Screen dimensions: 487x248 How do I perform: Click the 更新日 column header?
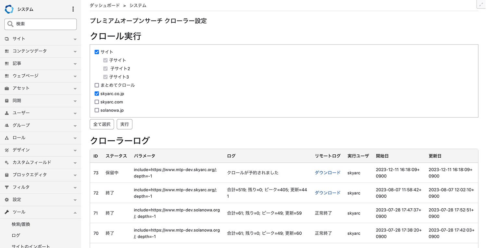tap(435, 156)
